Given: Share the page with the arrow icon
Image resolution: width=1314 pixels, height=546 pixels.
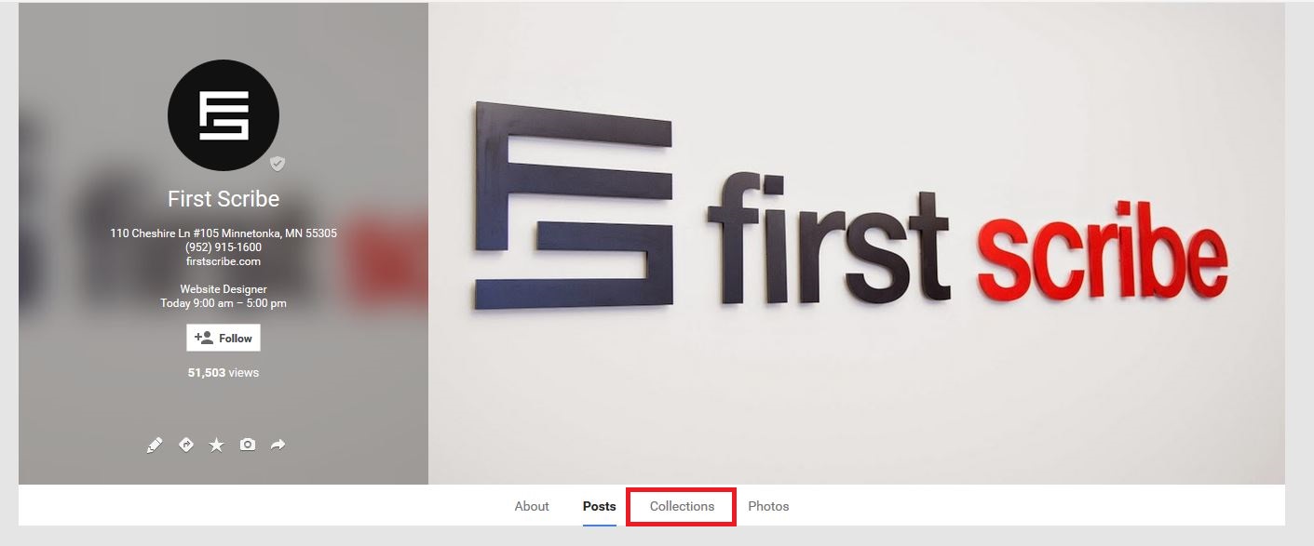Looking at the screenshot, I should (278, 445).
